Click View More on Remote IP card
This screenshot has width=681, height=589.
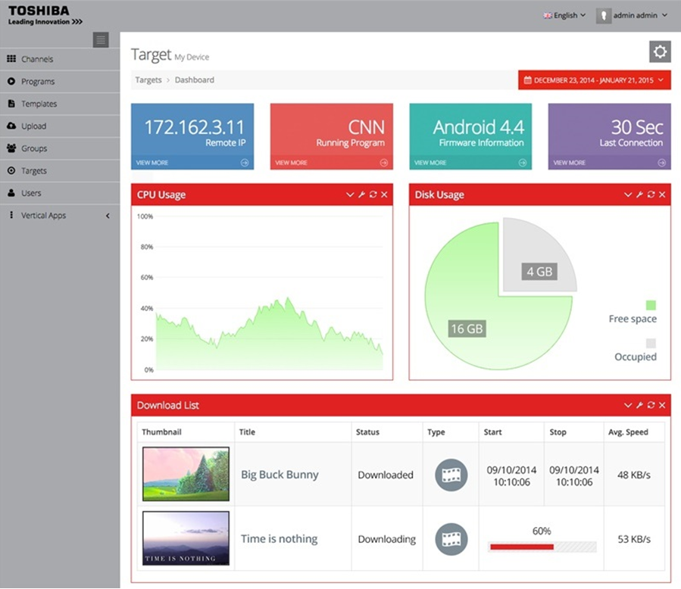point(192,163)
